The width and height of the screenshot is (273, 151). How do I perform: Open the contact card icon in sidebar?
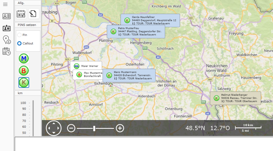pos(7,16)
